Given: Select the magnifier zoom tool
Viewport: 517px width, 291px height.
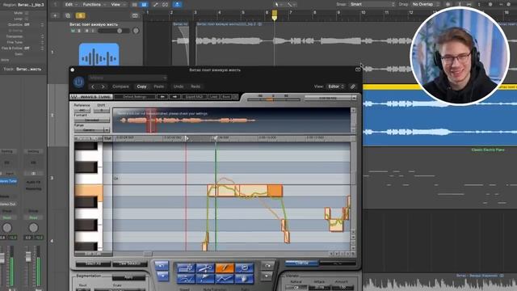Looking at the screenshot, I should tap(244, 268).
